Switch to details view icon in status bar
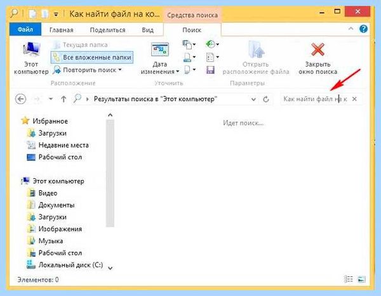The image size is (381, 296). 349,280
